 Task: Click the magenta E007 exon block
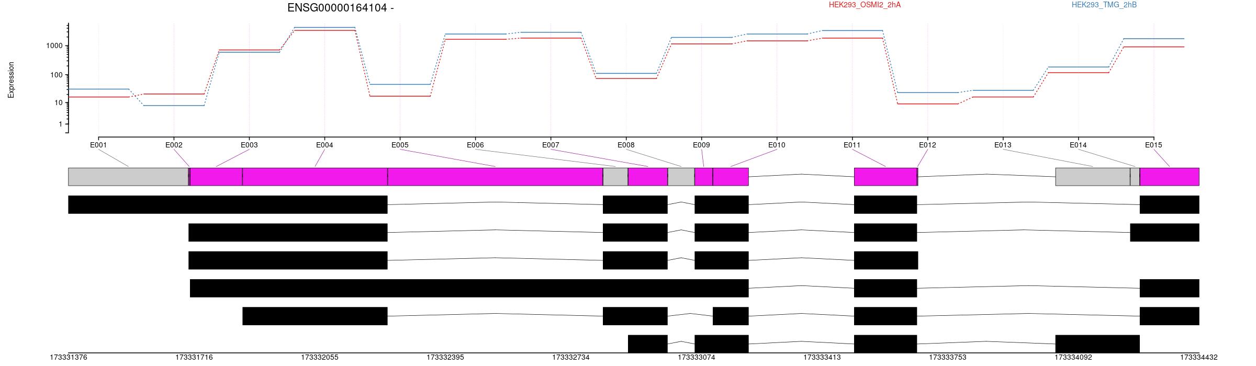[x=648, y=177]
